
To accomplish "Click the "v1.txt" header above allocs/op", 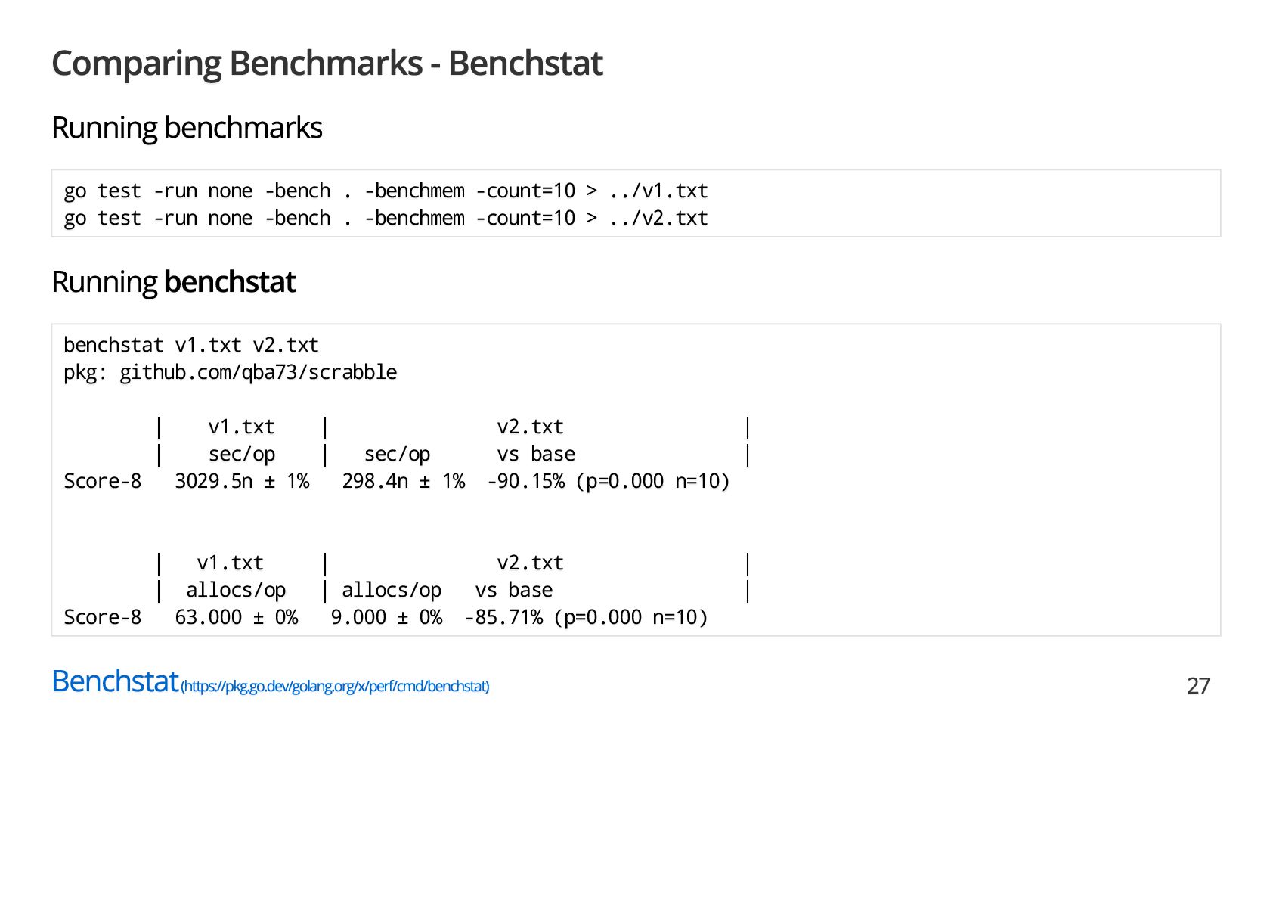I will tap(230, 563).
